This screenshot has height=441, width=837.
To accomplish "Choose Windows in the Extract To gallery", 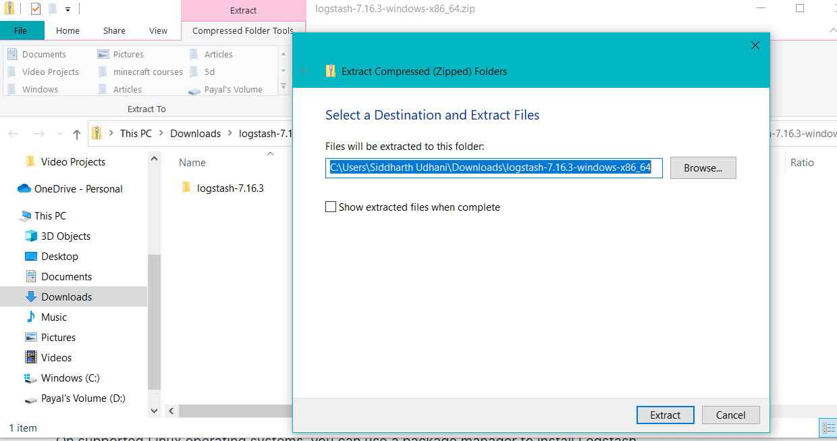I will coord(32,89).
